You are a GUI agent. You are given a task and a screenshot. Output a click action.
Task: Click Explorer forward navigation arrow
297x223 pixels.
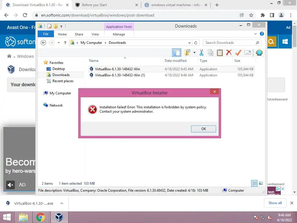[x=52, y=43]
